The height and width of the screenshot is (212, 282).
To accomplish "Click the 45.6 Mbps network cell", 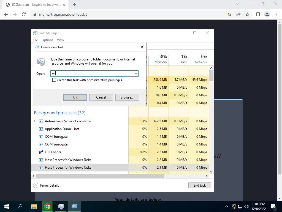I will (199, 80).
